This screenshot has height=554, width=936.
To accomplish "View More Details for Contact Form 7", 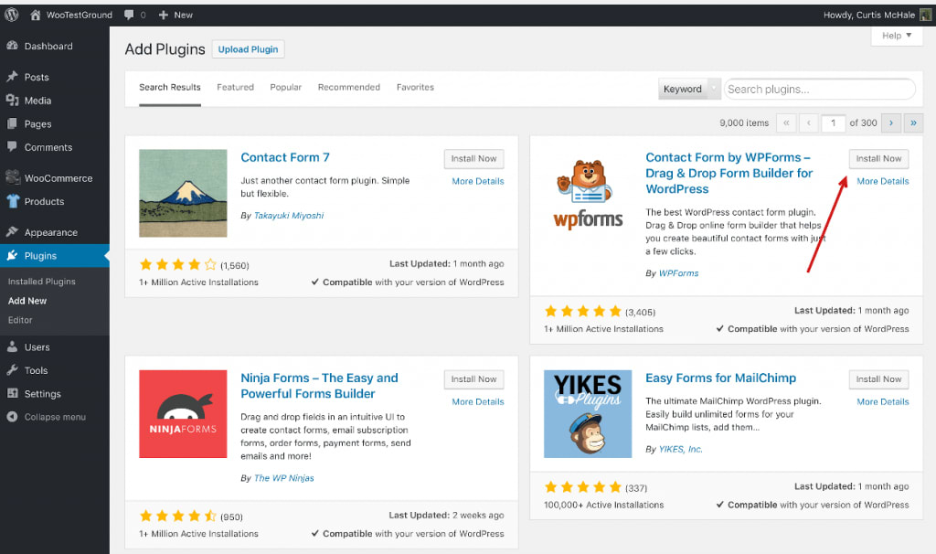I will click(x=477, y=181).
